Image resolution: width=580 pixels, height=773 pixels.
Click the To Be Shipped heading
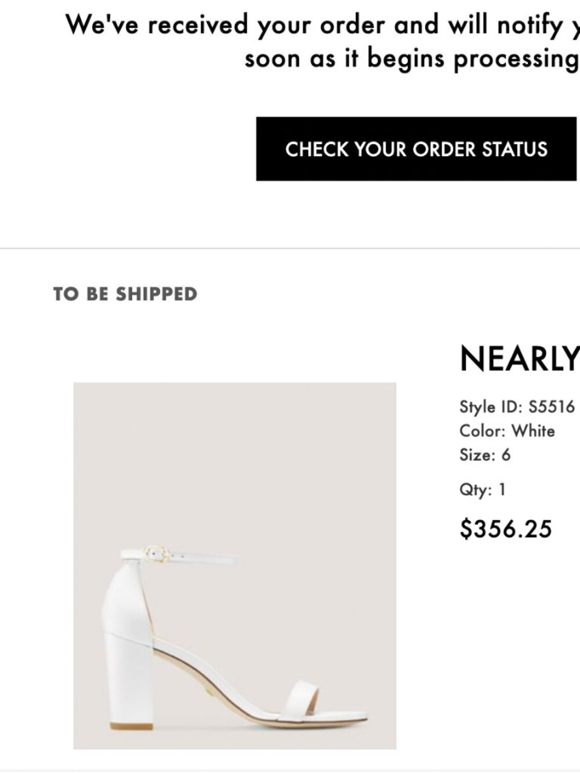tap(125, 294)
